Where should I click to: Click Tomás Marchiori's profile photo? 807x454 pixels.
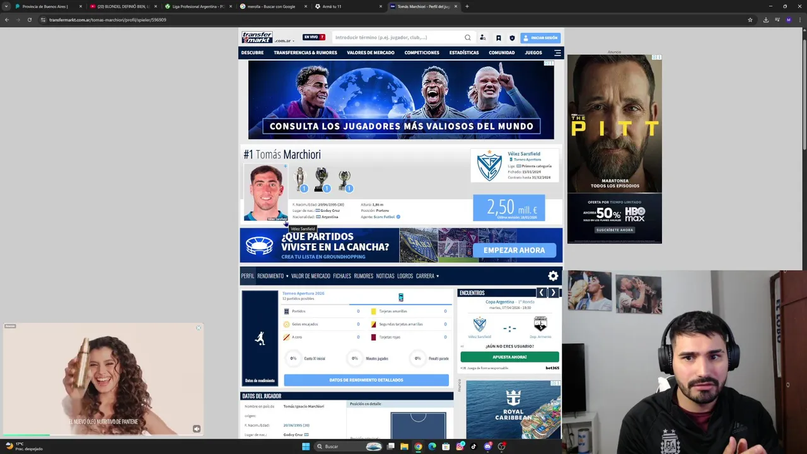[265, 192]
